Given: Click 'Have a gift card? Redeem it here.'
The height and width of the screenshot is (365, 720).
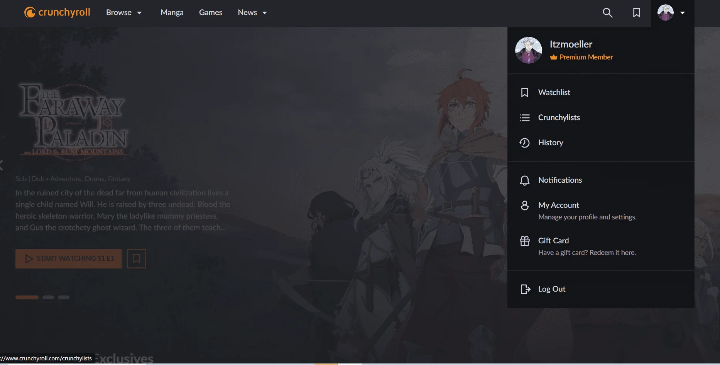Looking at the screenshot, I should click(587, 253).
